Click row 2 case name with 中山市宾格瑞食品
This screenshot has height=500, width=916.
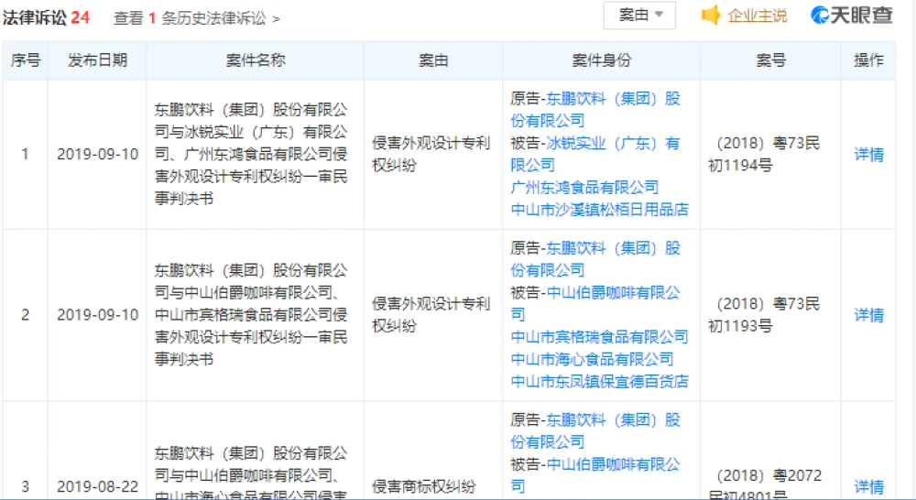pos(251,315)
